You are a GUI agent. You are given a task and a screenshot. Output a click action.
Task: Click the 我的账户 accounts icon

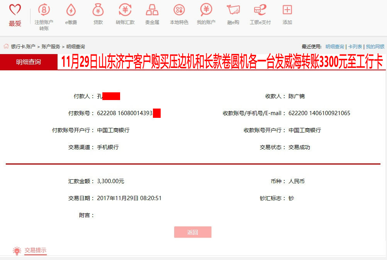pyautogui.click(x=206, y=14)
